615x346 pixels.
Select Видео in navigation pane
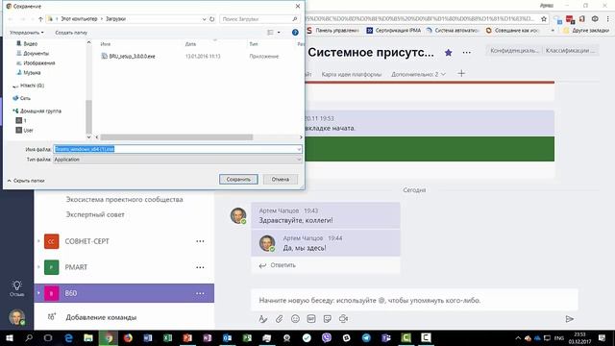(30, 44)
